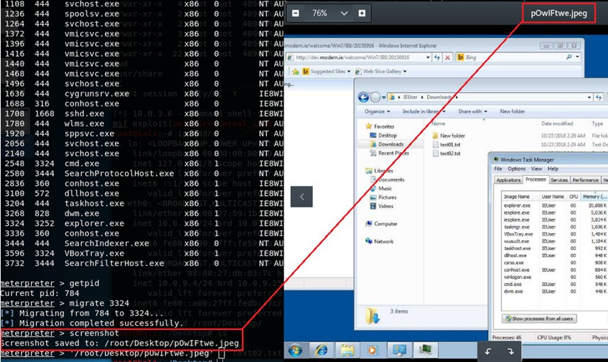
Task: Click Downloads in the Explorer breadcrumb
Action: click(439, 97)
